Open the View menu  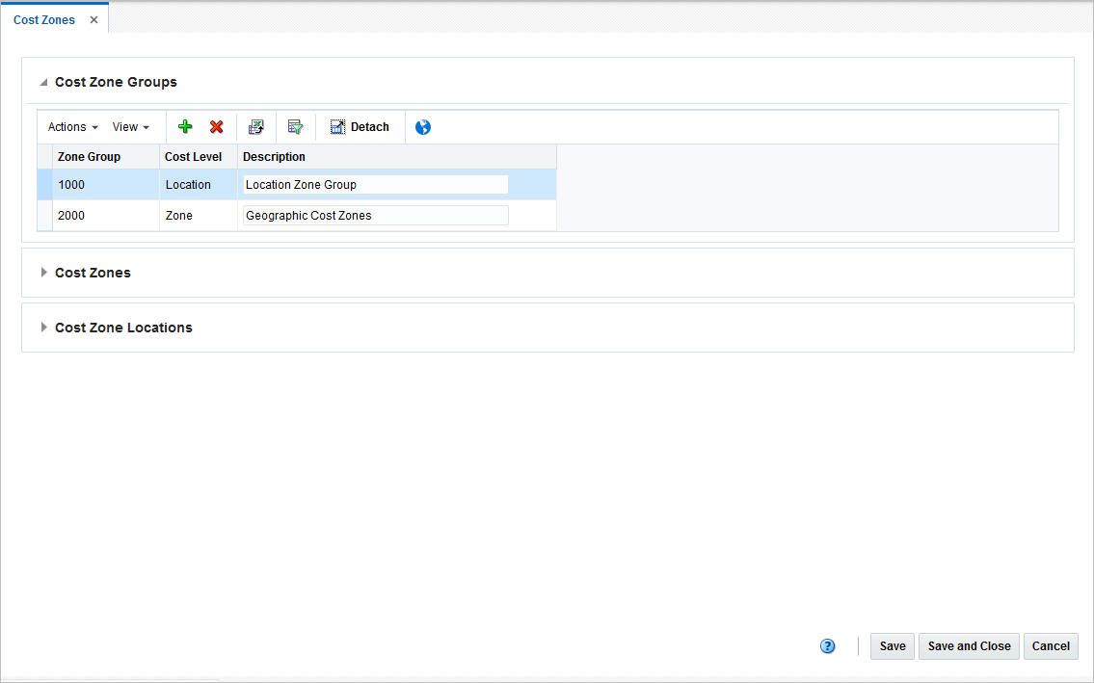(130, 127)
